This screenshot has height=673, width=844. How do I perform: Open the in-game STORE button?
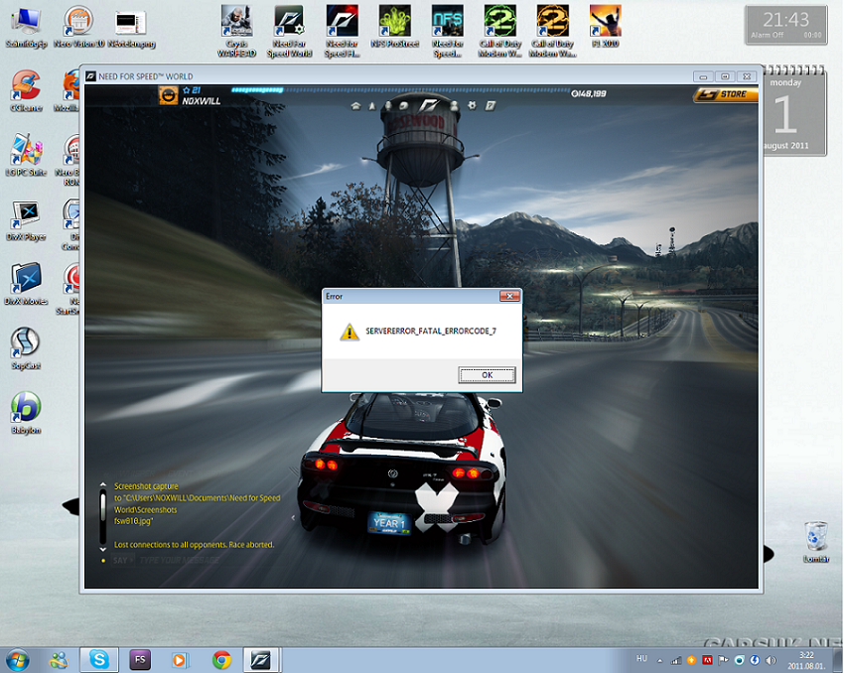(x=726, y=94)
